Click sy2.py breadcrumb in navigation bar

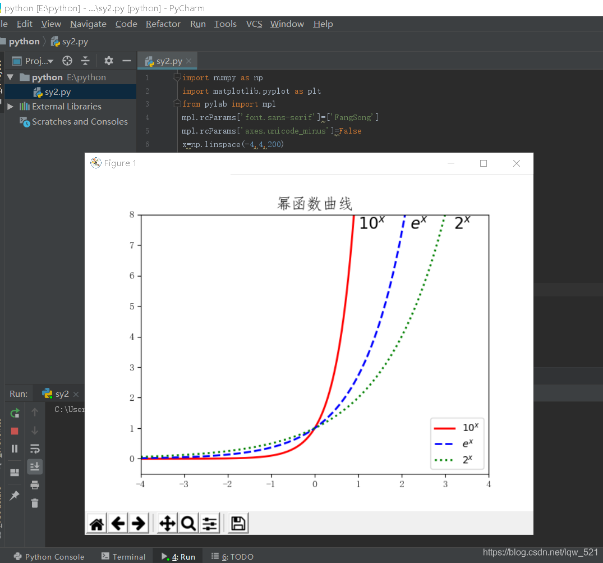[70, 41]
